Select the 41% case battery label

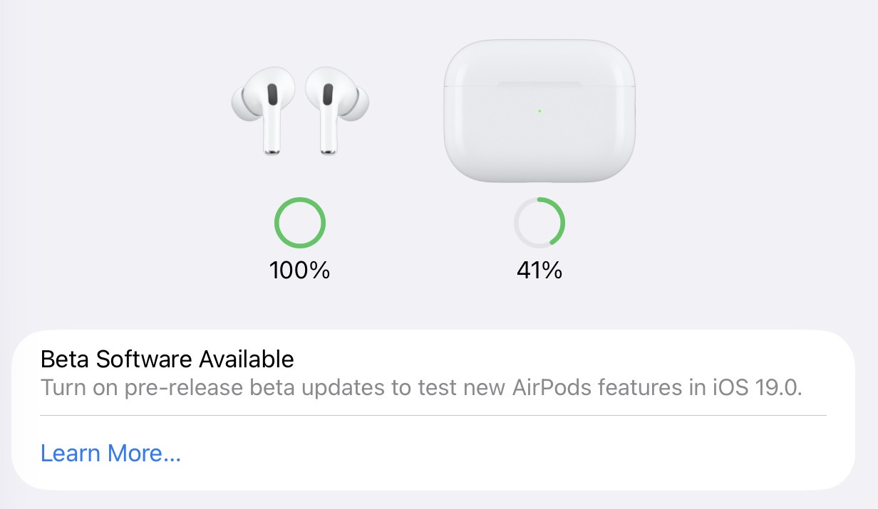tap(539, 271)
